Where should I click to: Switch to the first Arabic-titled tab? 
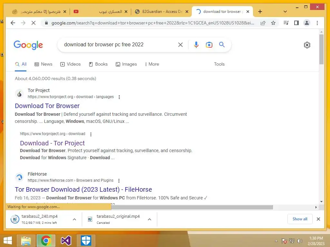(39, 12)
